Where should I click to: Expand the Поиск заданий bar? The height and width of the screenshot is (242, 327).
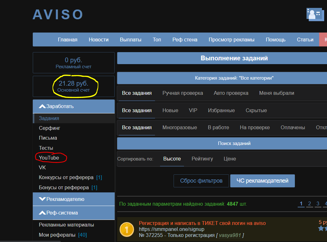pyautogui.click(x=222, y=143)
